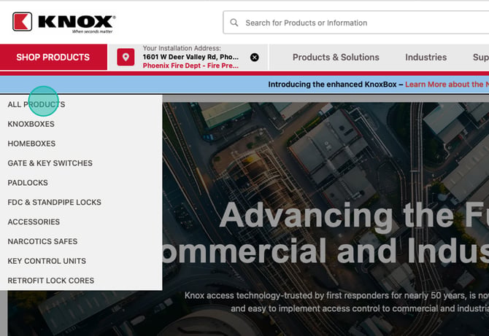The image size is (489, 336).
Task: Click the red location pin icon
Action: 126,57
